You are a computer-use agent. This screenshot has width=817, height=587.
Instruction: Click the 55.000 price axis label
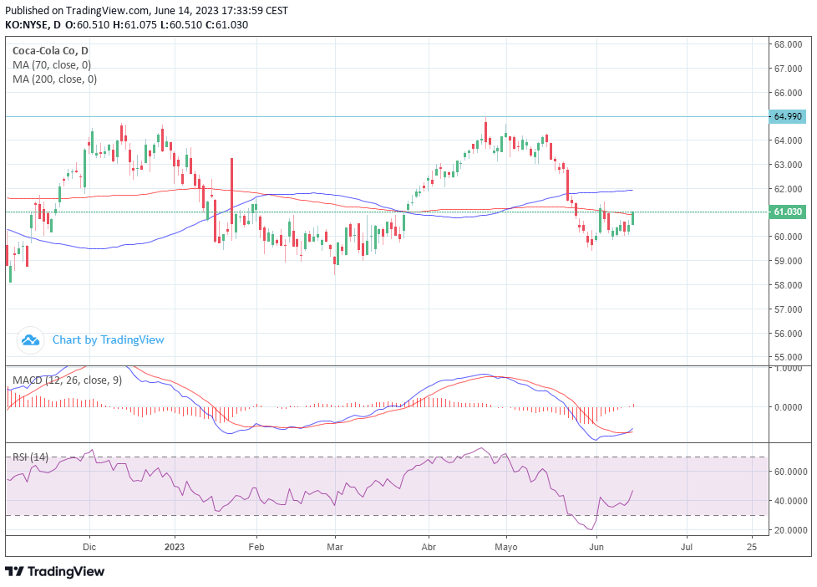tap(788, 357)
